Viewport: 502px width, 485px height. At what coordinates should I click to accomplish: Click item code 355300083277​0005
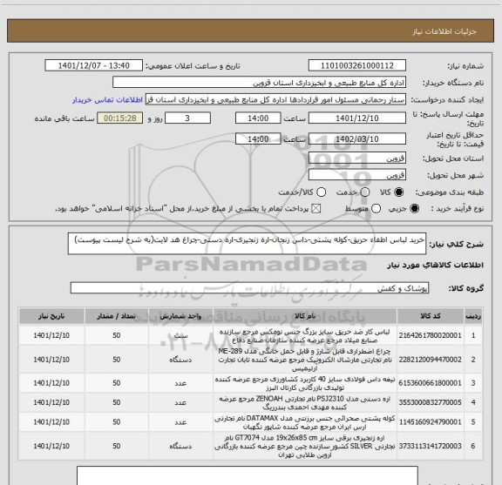(x=430, y=402)
